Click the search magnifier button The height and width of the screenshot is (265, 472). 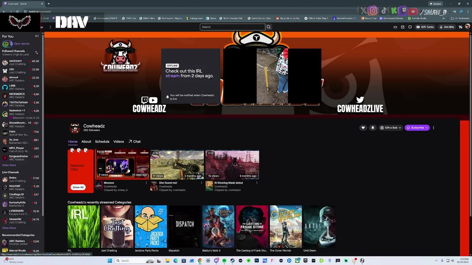[268, 27]
